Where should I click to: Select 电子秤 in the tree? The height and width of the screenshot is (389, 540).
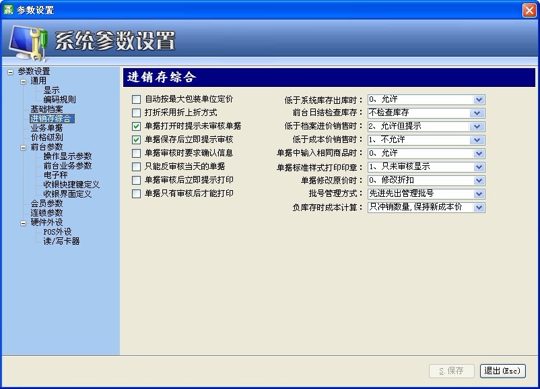coord(55,175)
